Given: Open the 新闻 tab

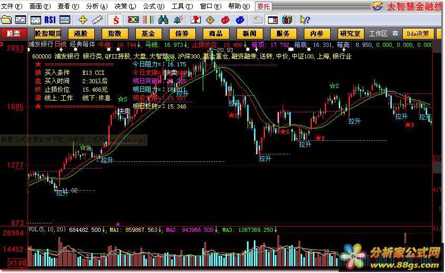Looking at the screenshot, I should point(250,34).
